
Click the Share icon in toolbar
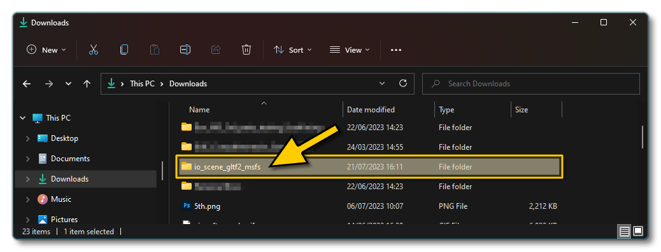pos(216,50)
